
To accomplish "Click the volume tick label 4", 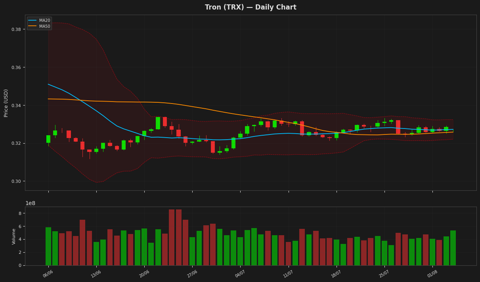I will coord(20,240).
